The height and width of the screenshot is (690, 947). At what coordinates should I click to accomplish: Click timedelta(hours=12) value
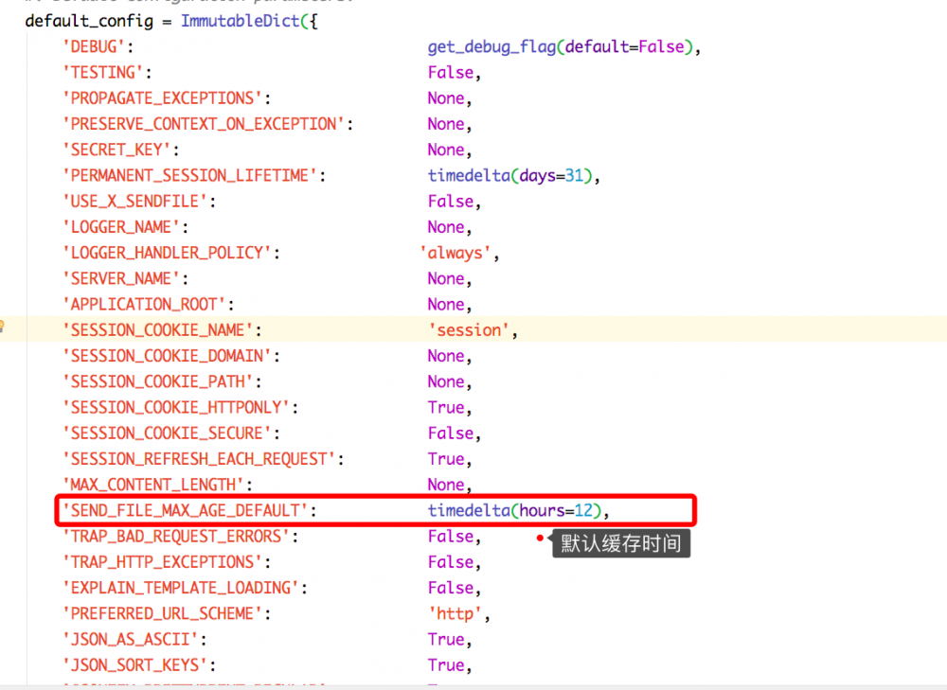pyautogui.click(x=514, y=511)
